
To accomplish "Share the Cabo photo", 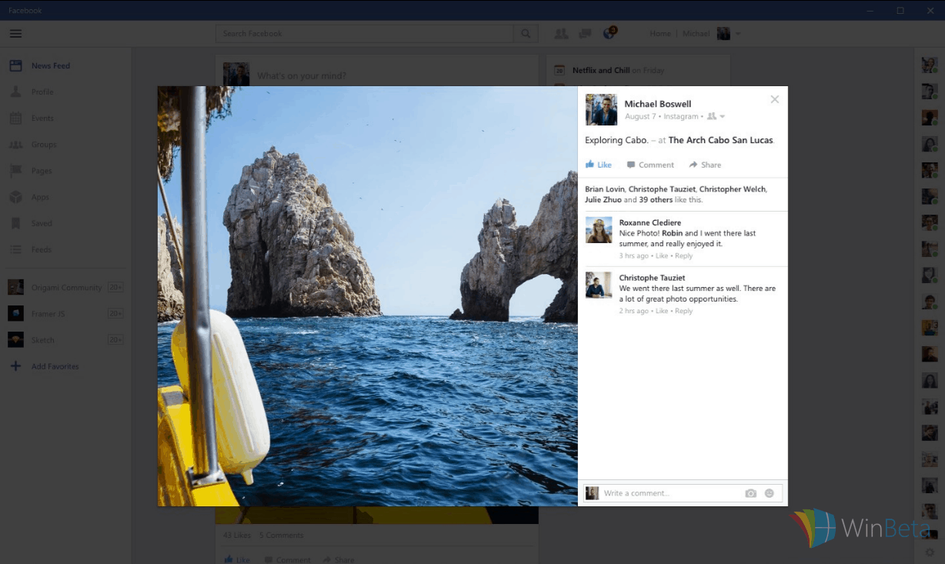I will 705,165.
